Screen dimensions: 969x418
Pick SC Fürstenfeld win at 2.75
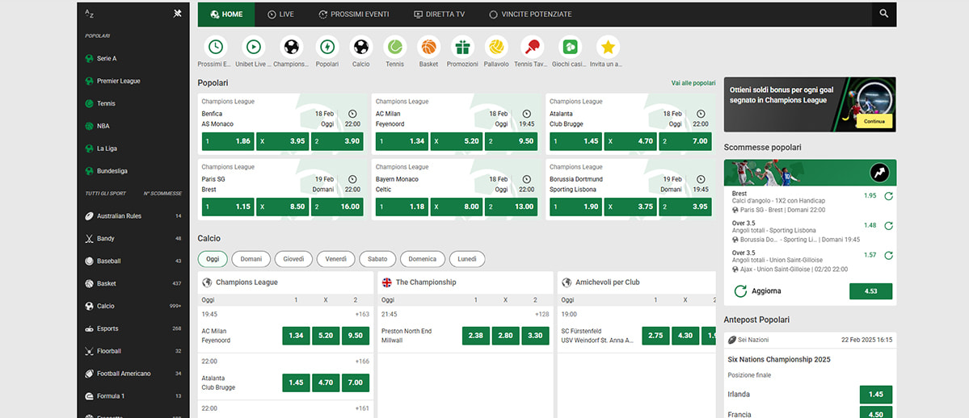[x=655, y=336]
